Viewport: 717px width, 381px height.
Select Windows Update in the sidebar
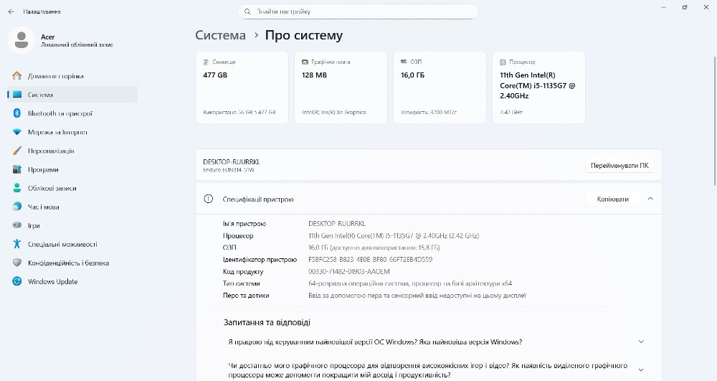[72, 281]
